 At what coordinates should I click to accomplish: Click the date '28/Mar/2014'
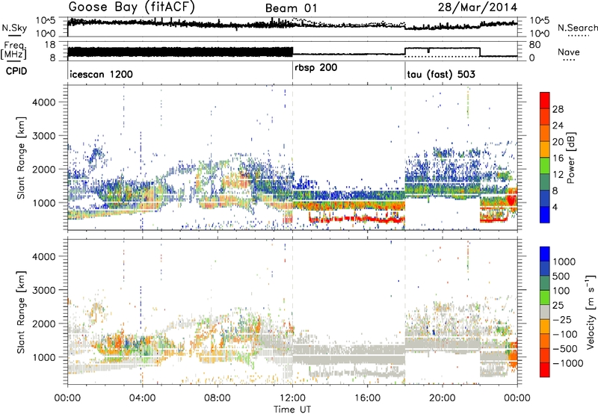(478, 7)
